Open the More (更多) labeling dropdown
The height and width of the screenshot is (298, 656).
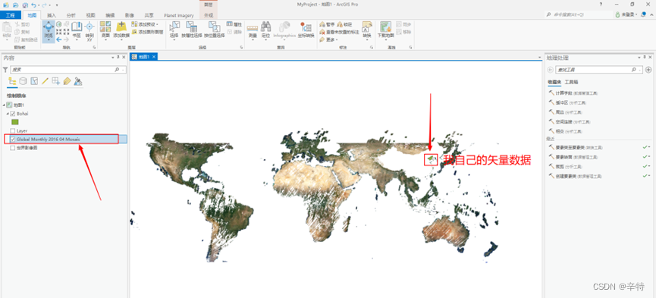click(328, 39)
